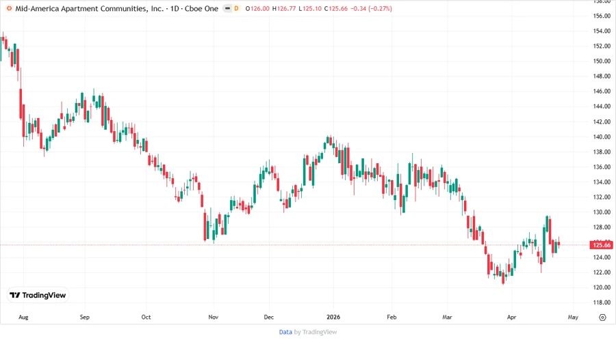Screen dimensions: 616x340
Task: Click the Aug label on time axis
Action: [x=23, y=317]
